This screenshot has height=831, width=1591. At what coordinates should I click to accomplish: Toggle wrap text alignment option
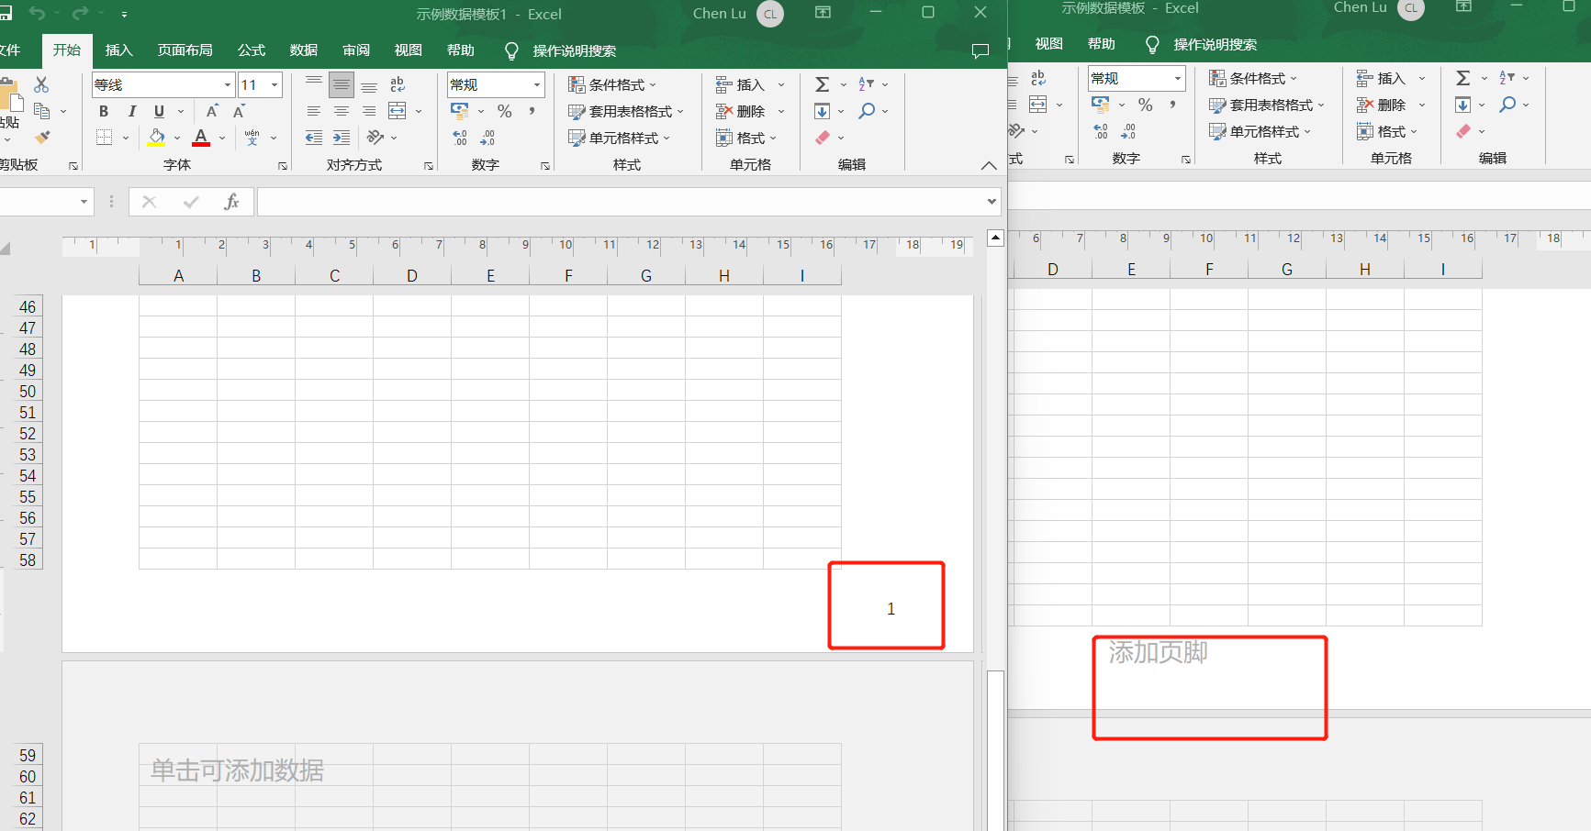pyautogui.click(x=397, y=83)
